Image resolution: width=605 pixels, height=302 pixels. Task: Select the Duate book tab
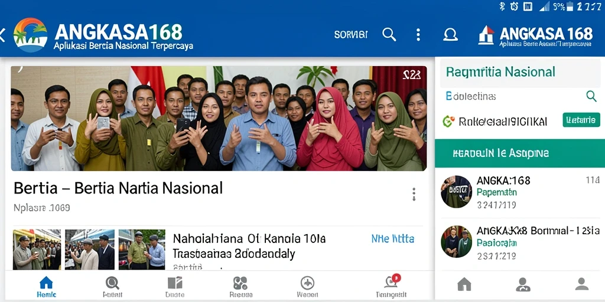175,287
